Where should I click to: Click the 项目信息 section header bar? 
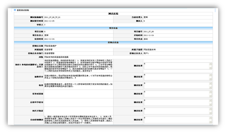[113, 28]
